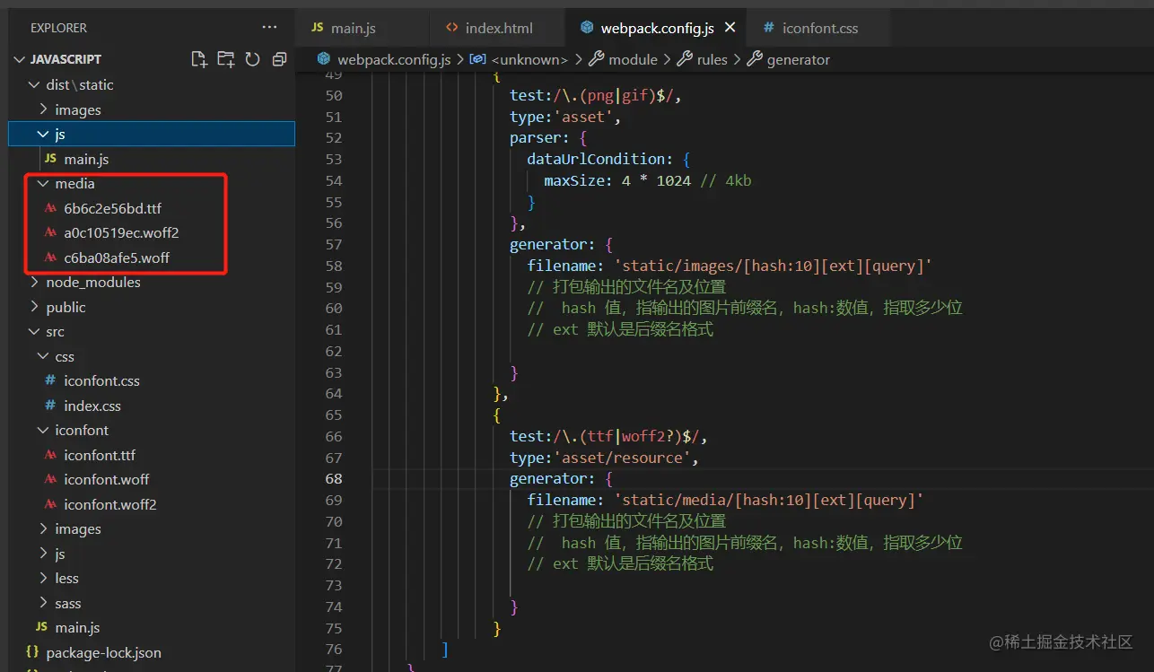
Task: Refresh the Explorer file tree
Action: point(252,59)
